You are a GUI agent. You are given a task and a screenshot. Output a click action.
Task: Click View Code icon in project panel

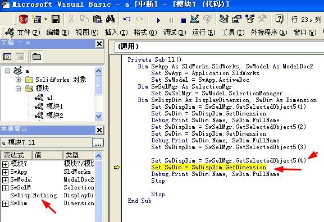[x=7, y=57]
